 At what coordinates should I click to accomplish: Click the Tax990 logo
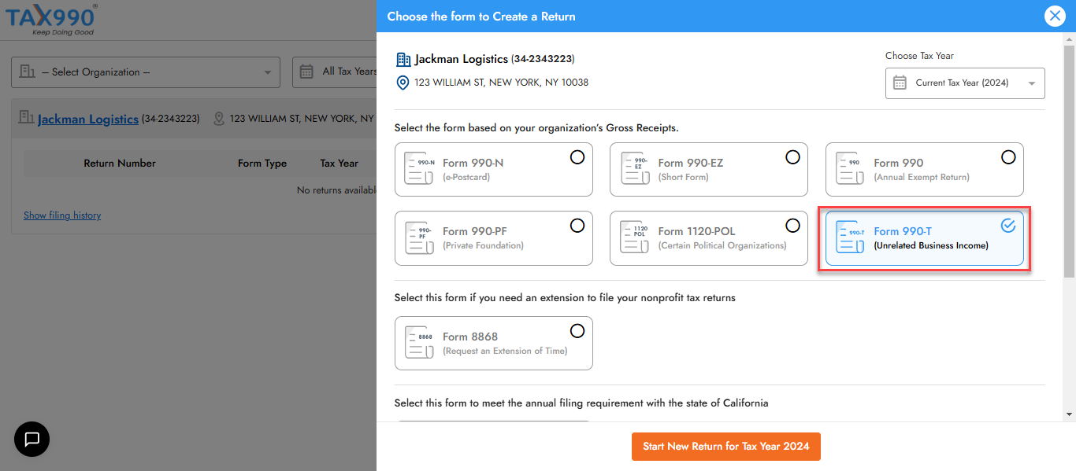[52, 19]
